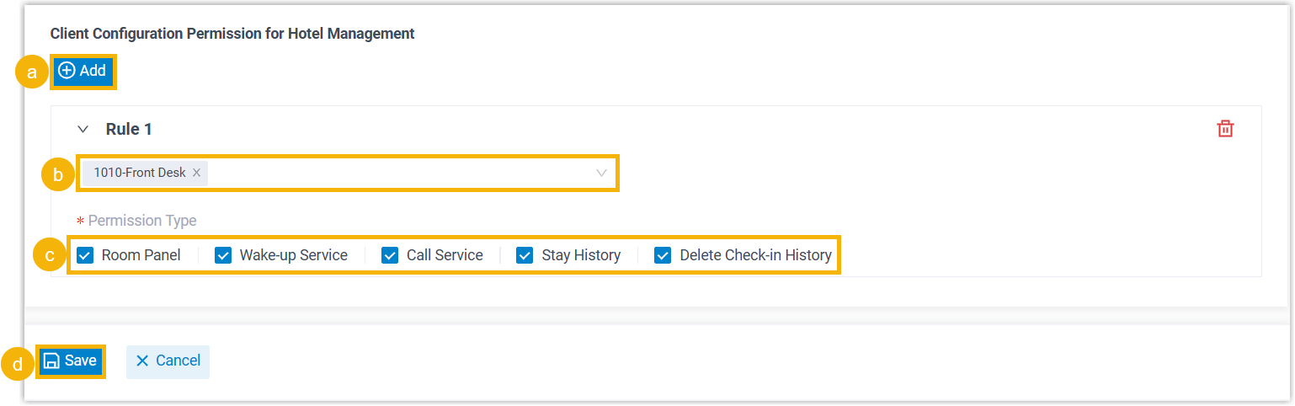1295x406 pixels.
Task: Remove the 1010-Front Desk tag via its X
Action: coord(196,173)
